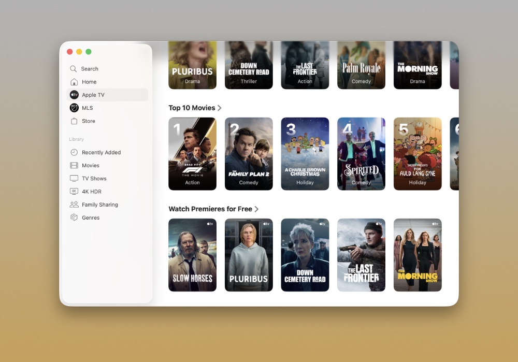Open F1 The Movie poster
Viewport: 518px width, 362px height.
pyautogui.click(x=192, y=154)
